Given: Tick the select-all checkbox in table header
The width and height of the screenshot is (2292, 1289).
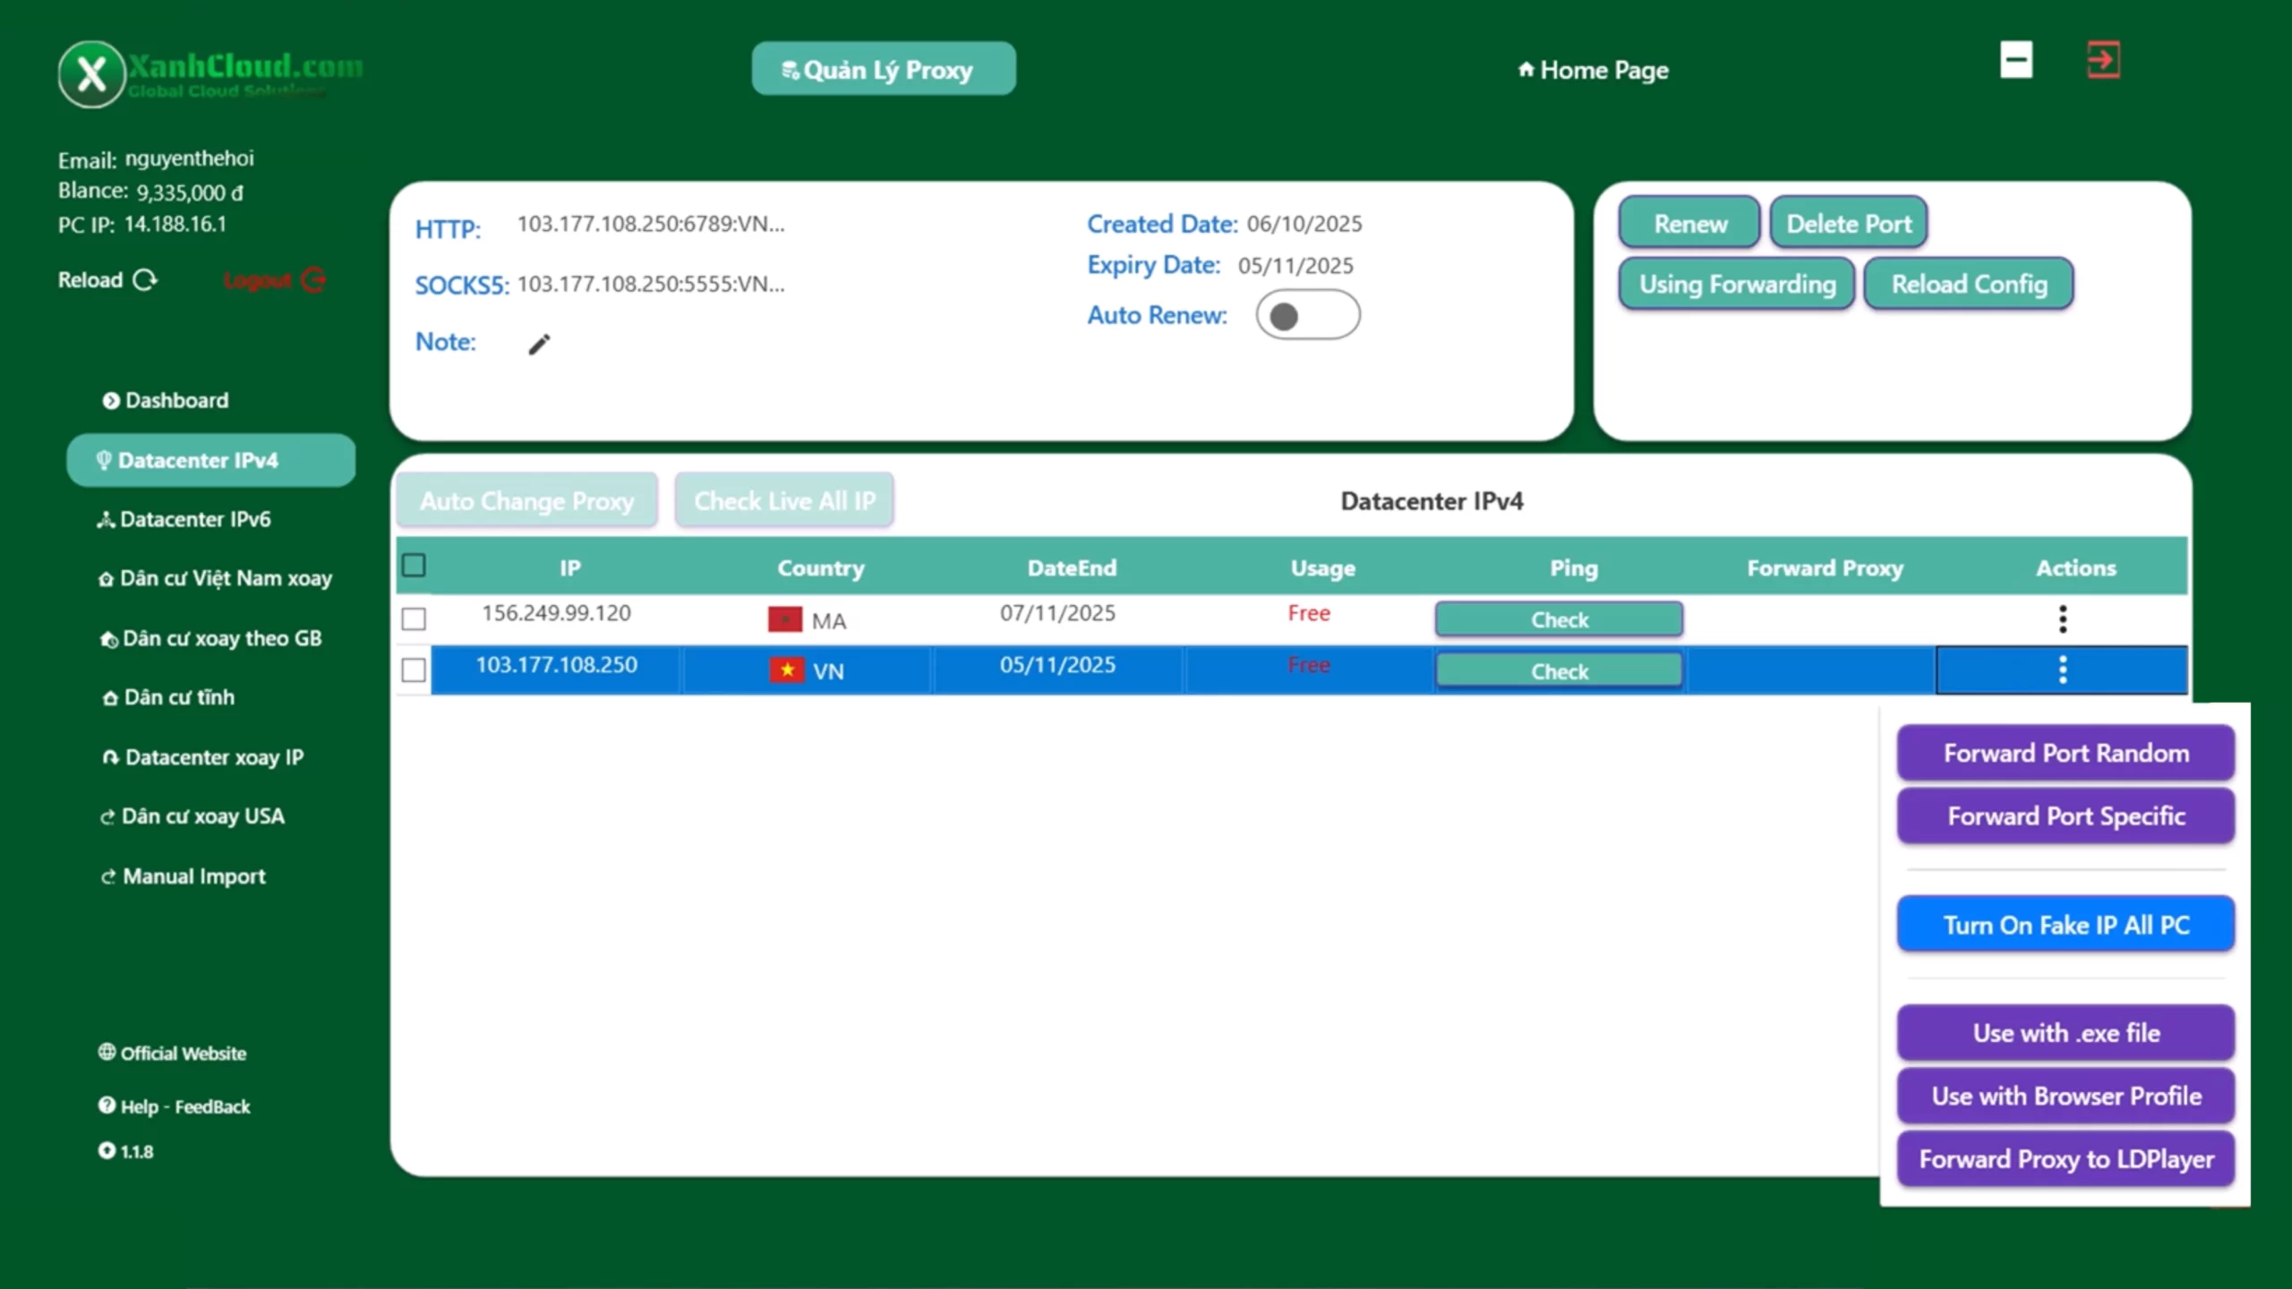Looking at the screenshot, I should 414,566.
